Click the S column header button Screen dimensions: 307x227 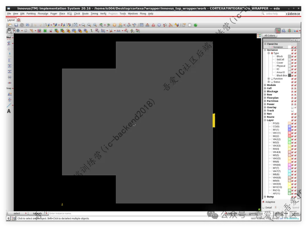pyautogui.click(x=295, y=40)
